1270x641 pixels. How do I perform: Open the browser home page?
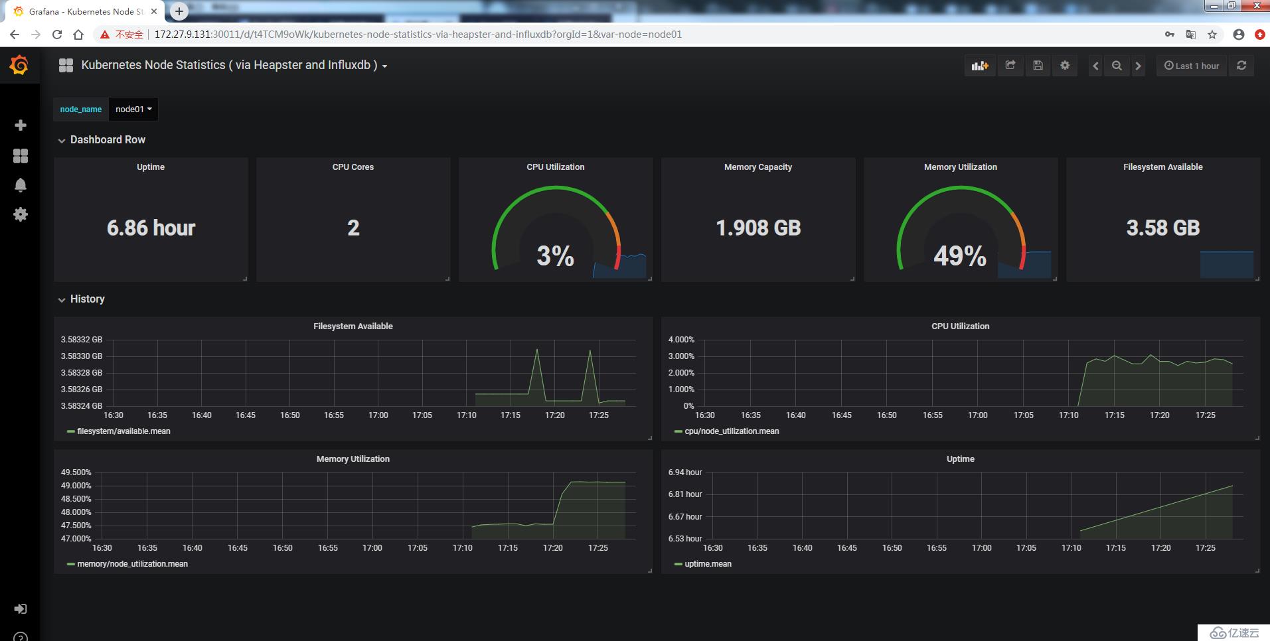[x=78, y=35]
